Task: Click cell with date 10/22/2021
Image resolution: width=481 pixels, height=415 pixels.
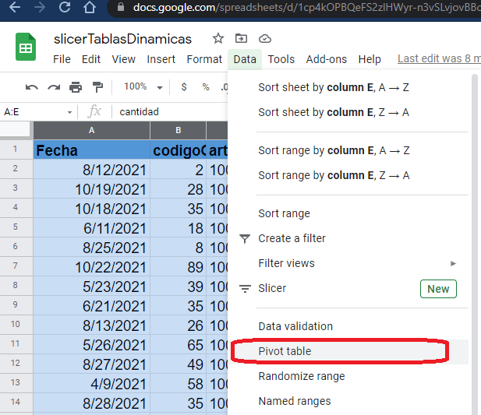Action: pyautogui.click(x=91, y=267)
